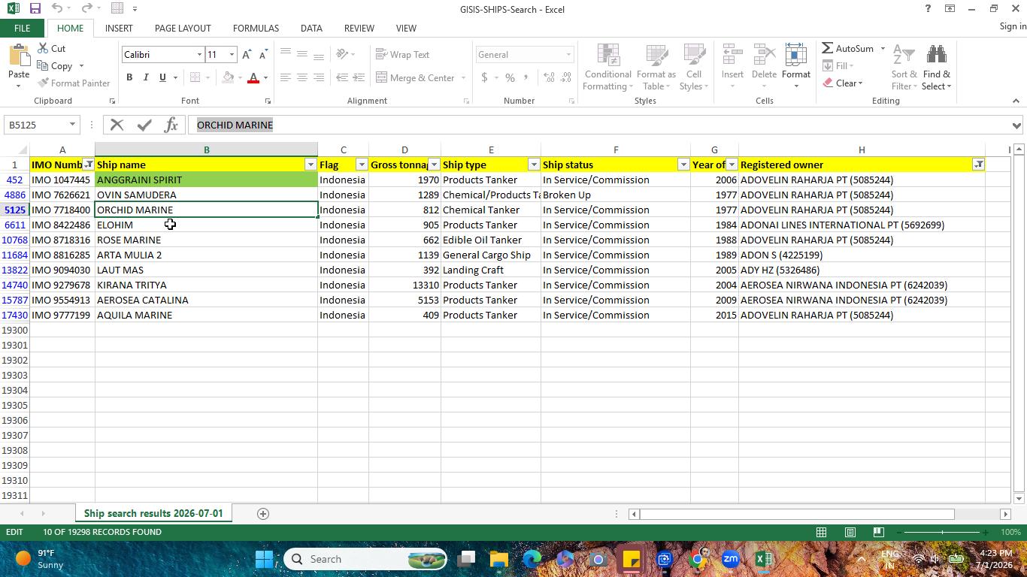Open the font size dropdown
This screenshot has height=577, width=1027.
(232, 55)
